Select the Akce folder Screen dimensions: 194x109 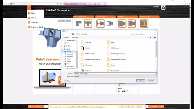(110, 42)
